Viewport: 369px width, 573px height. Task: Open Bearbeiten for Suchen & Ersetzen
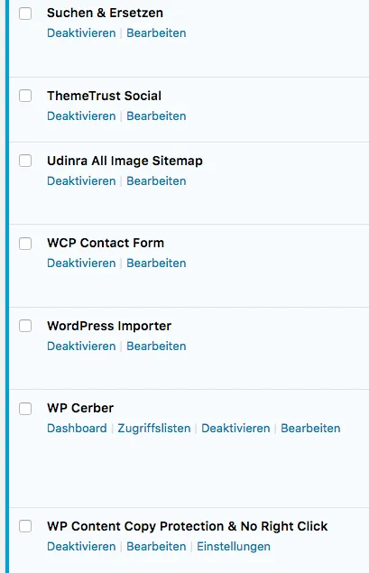click(156, 32)
